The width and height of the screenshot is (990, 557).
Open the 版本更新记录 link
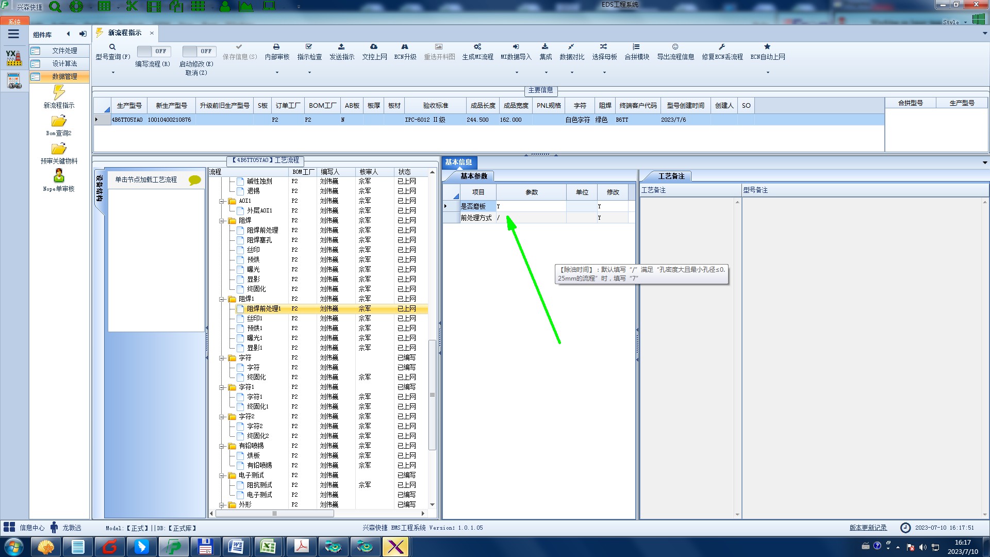click(868, 528)
